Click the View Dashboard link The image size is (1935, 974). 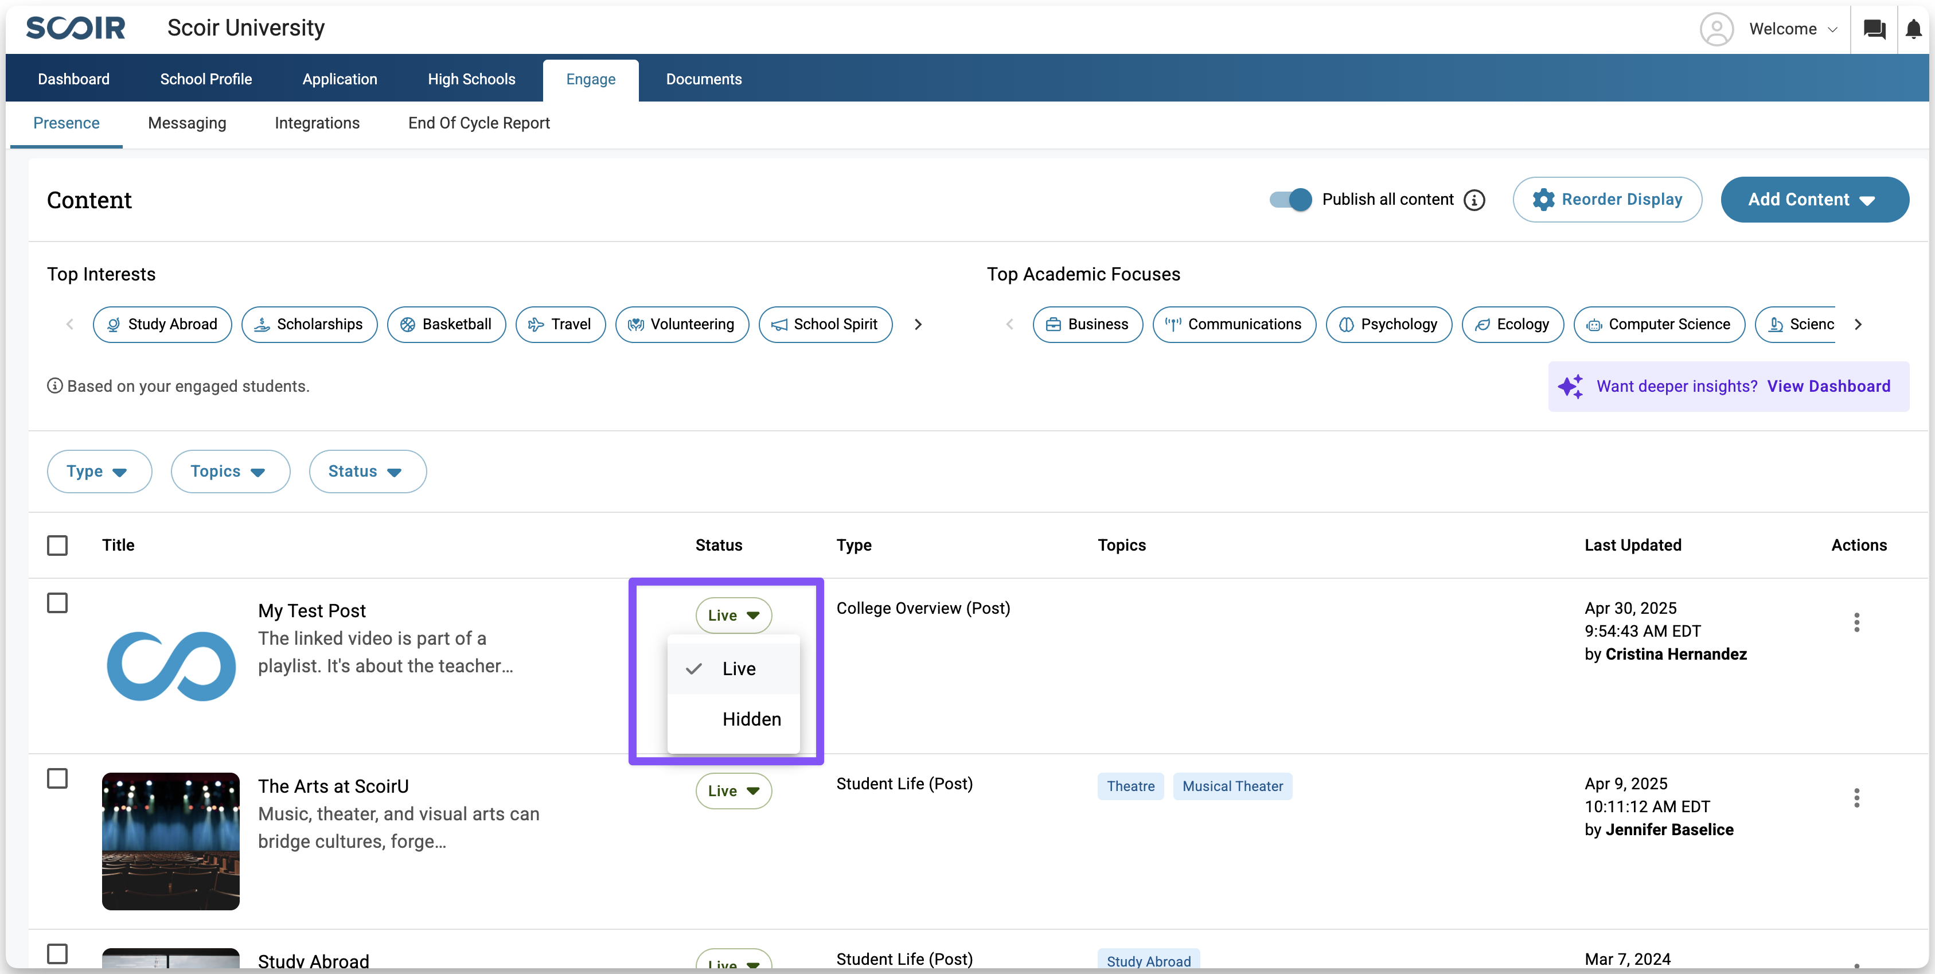1828,386
